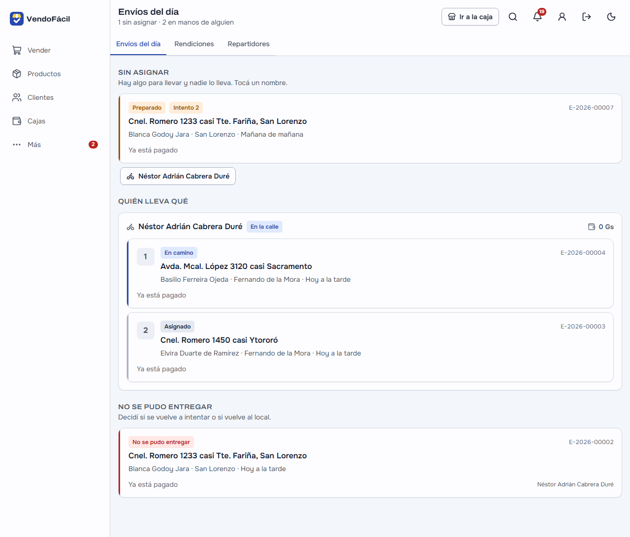The width and height of the screenshot is (630, 537).
Task: Click the Cajas wallet icon
Action: point(17,121)
